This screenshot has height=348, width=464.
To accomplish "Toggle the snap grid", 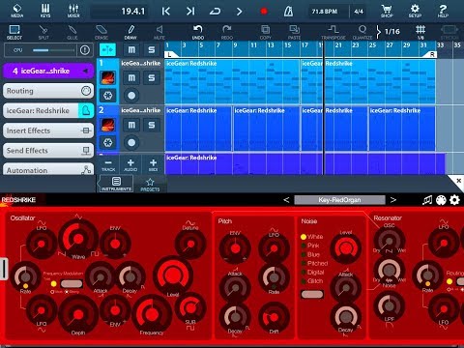I will (420, 32).
